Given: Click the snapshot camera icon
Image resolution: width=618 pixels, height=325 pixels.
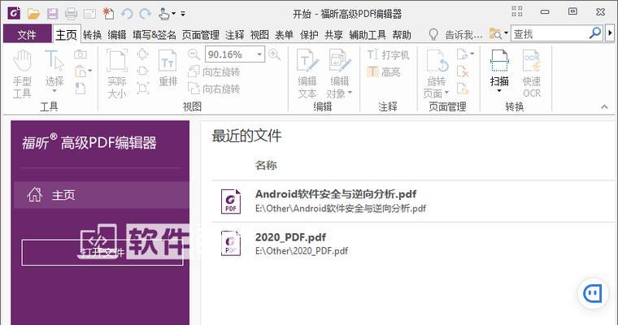Looking at the screenshot, I should (x=81, y=54).
